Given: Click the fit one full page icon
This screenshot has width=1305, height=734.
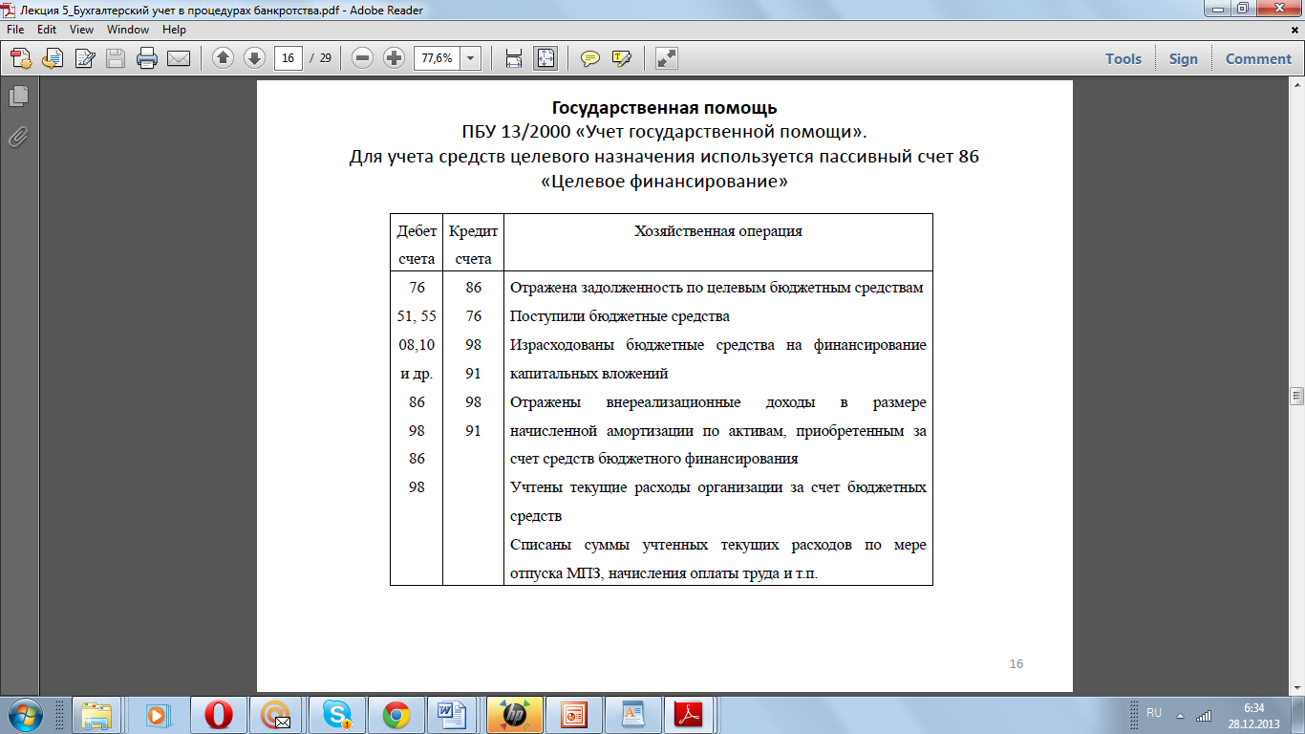Looking at the screenshot, I should pyautogui.click(x=546, y=58).
